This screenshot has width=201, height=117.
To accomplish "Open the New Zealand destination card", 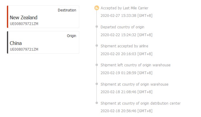I will click(43, 17).
